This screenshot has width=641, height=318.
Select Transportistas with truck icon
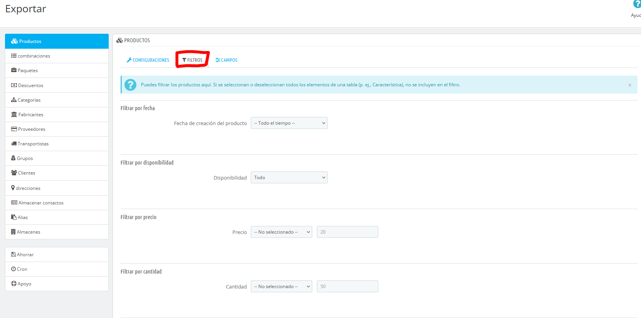pos(33,144)
